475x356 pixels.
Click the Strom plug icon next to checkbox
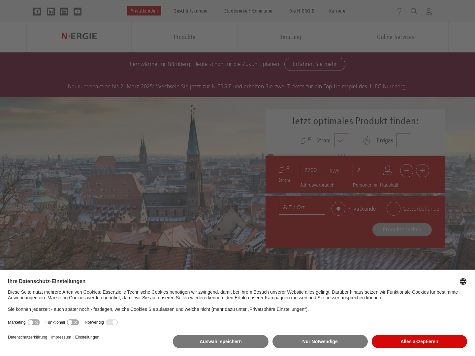[x=306, y=140]
